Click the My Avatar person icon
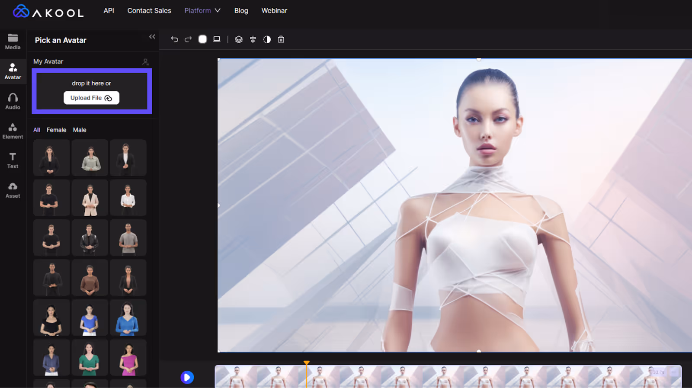This screenshot has width=692, height=388. 146,62
